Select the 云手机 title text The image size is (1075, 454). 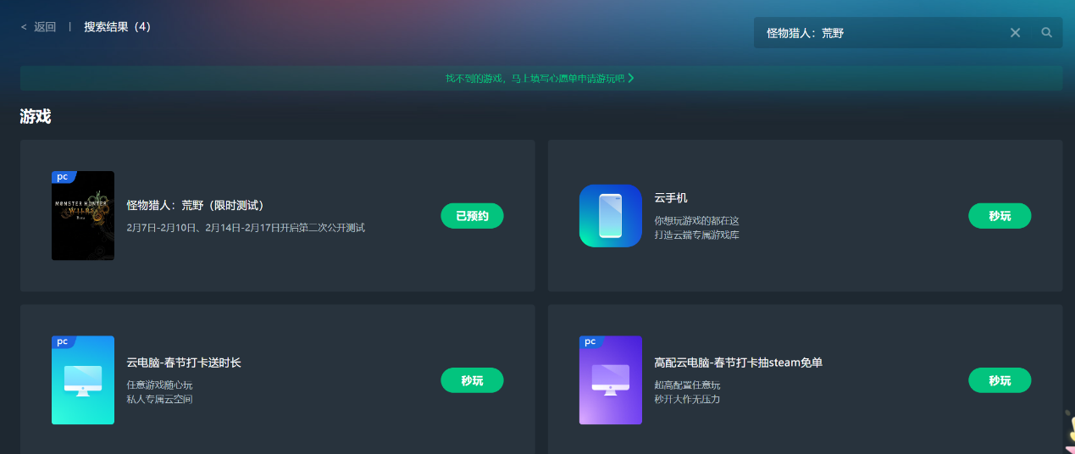[671, 198]
